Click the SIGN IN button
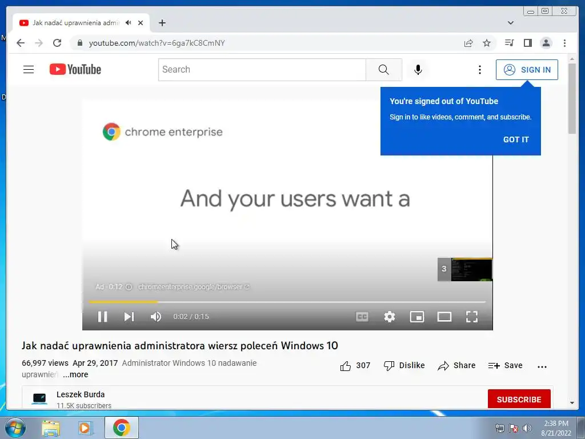Screen dimensions: 585x439 (x=527, y=69)
